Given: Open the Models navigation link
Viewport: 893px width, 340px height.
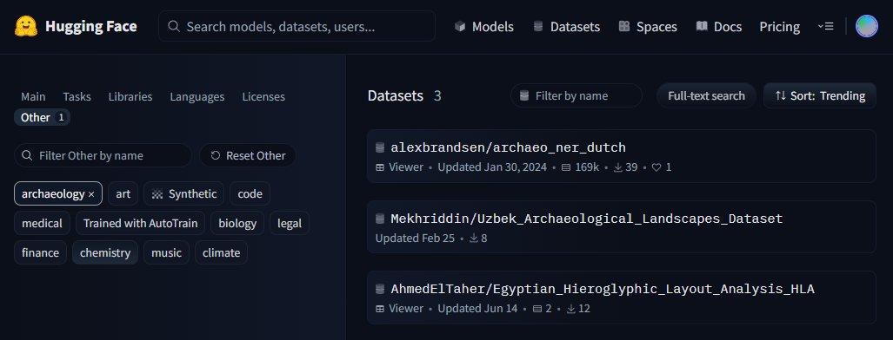Looking at the screenshot, I should tap(484, 26).
